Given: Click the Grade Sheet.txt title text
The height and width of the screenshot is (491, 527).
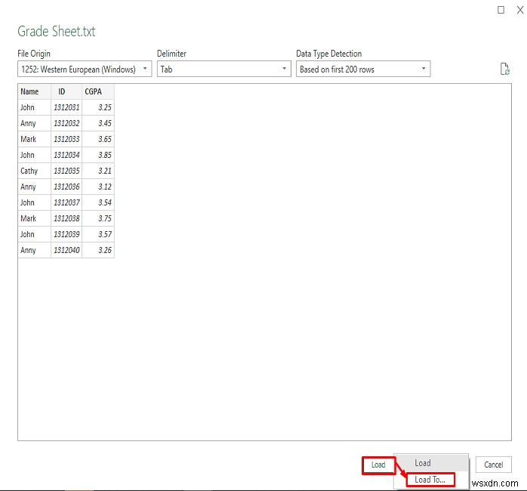Looking at the screenshot, I should tap(57, 31).
